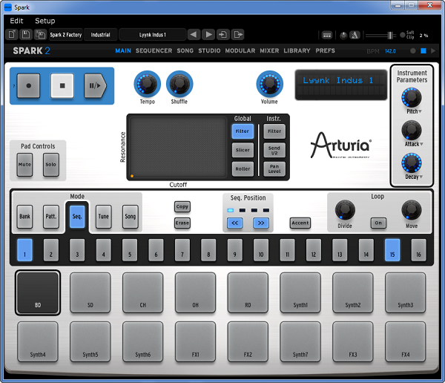This screenshot has width=445, height=383.
Task: Open the Setup menu
Action: (44, 21)
